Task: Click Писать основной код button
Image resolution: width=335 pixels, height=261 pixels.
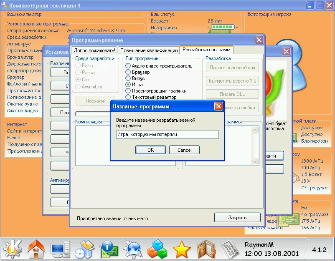Action: pyautogui.click(x=232, y=68)
